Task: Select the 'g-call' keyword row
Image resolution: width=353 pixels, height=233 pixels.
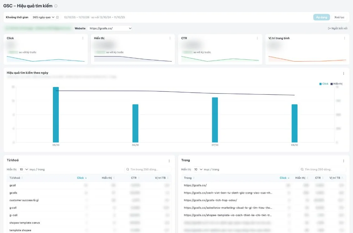Action: coord(89,215)
